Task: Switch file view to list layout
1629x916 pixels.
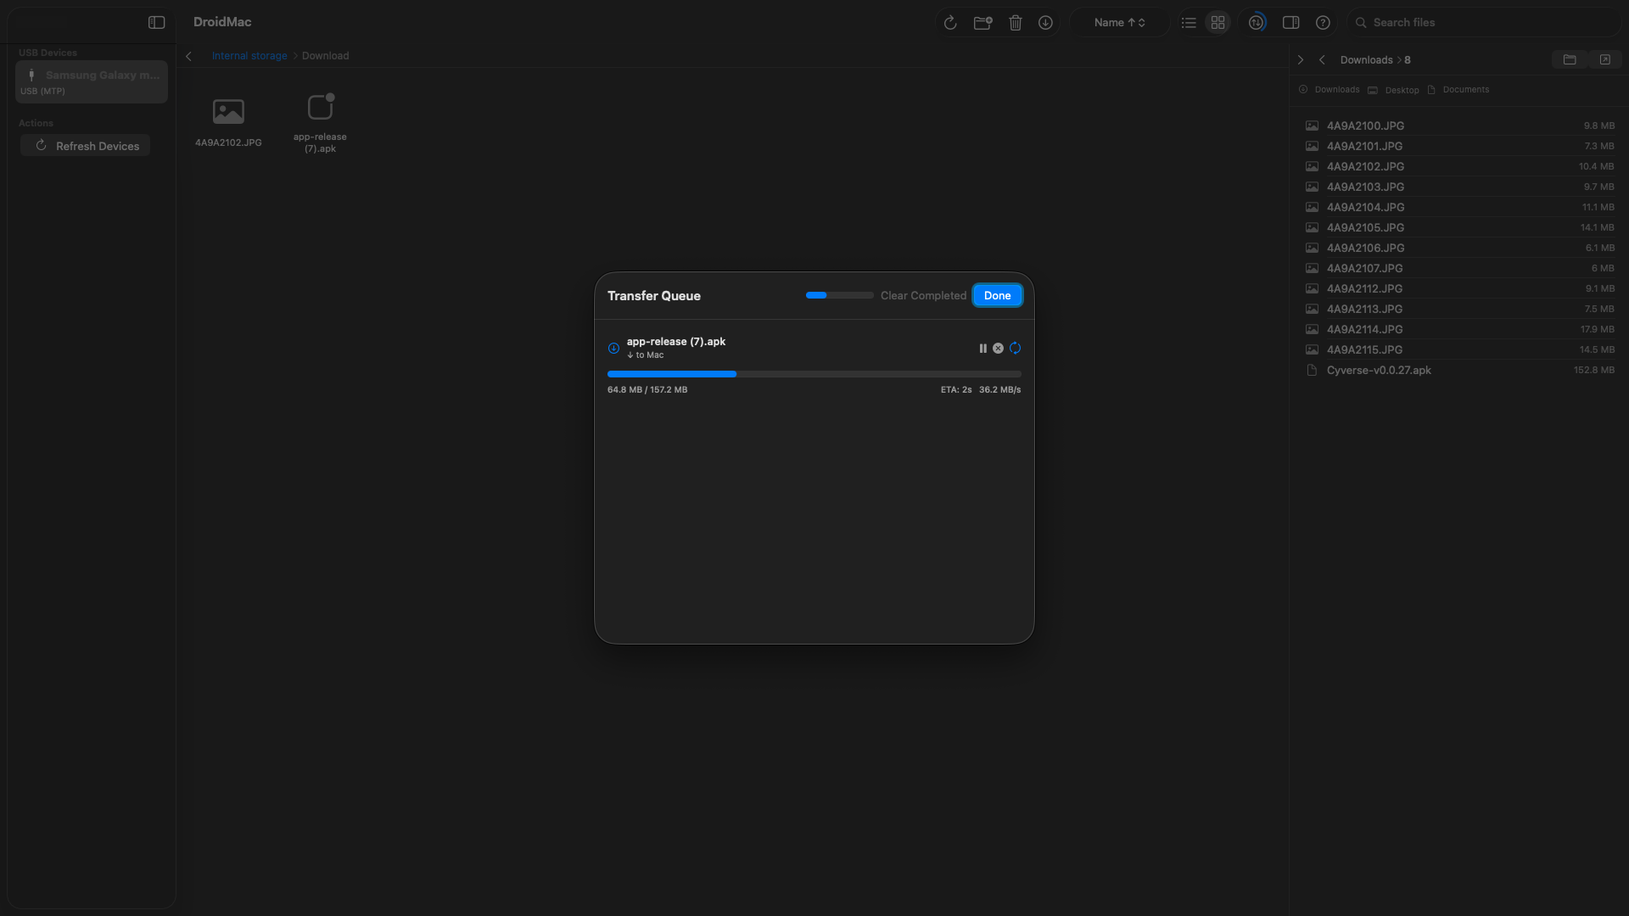Action: point(1189,22)
